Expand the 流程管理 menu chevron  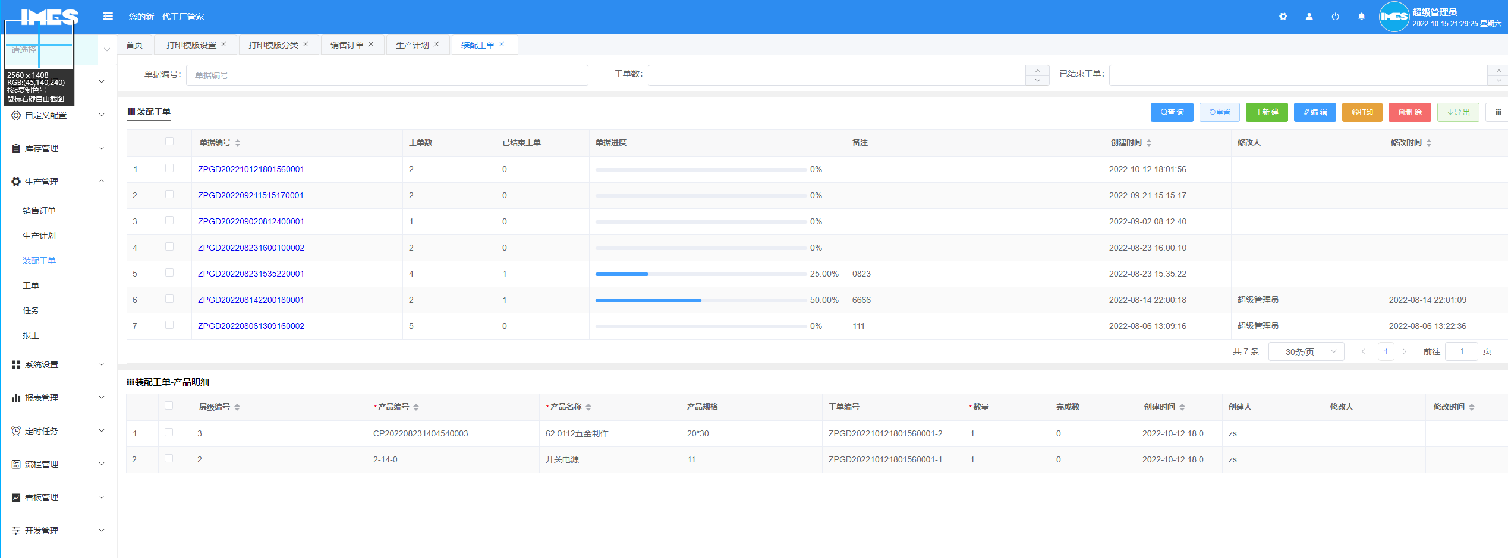coord(102,464)
